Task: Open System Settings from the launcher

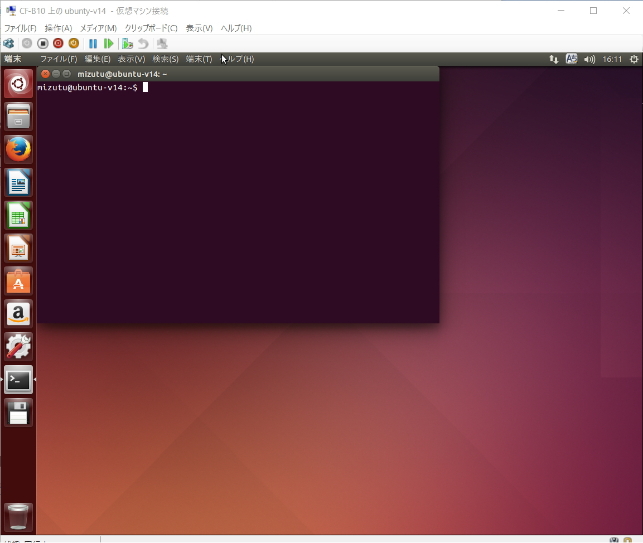Action: [x=18, y=347]
